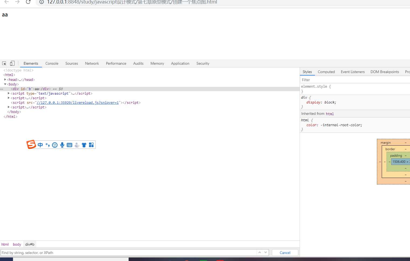Switch to the Styles pane tab
Image resolution: width=410 pixels, height=261 pixels.
coord(307,72)
